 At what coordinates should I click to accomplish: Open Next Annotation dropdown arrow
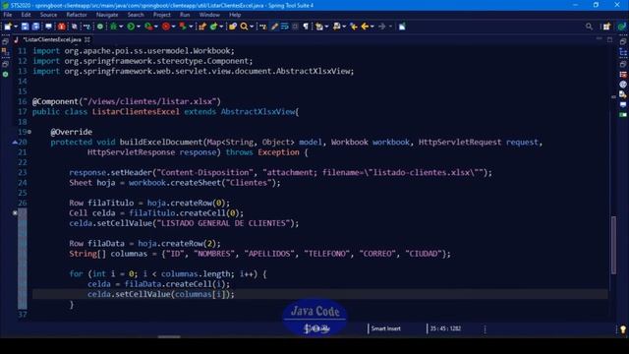pyautogui.click(x=326, y=27)
